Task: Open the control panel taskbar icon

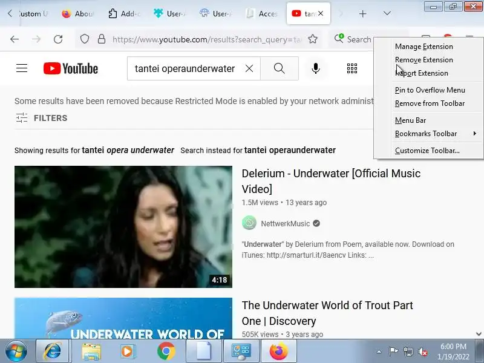Action: point(241,351)
